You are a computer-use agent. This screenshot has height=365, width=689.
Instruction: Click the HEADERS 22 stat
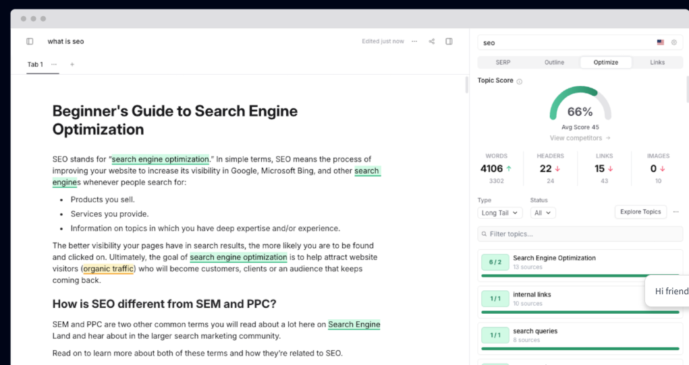tap(550, 168)
